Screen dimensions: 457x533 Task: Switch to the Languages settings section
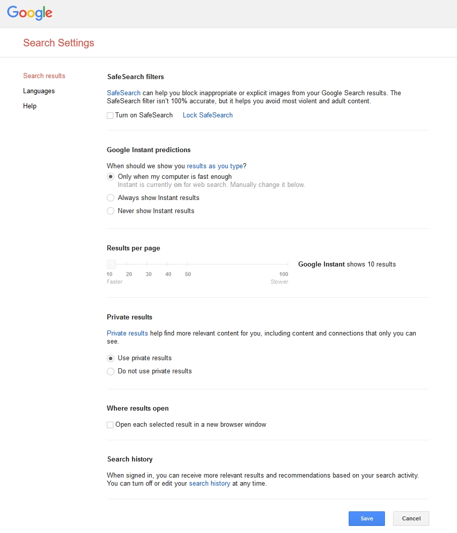pyautogui.click(x=39, y=91)
